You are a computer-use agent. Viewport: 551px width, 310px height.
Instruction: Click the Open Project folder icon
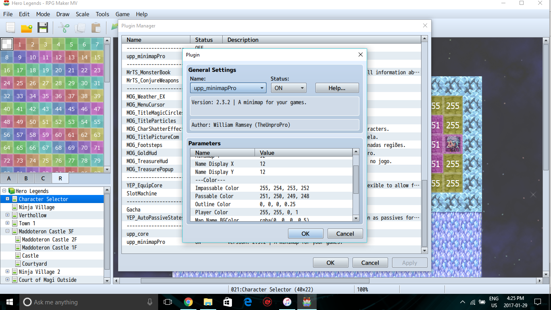pyautogui.click(x=27, y=28)
